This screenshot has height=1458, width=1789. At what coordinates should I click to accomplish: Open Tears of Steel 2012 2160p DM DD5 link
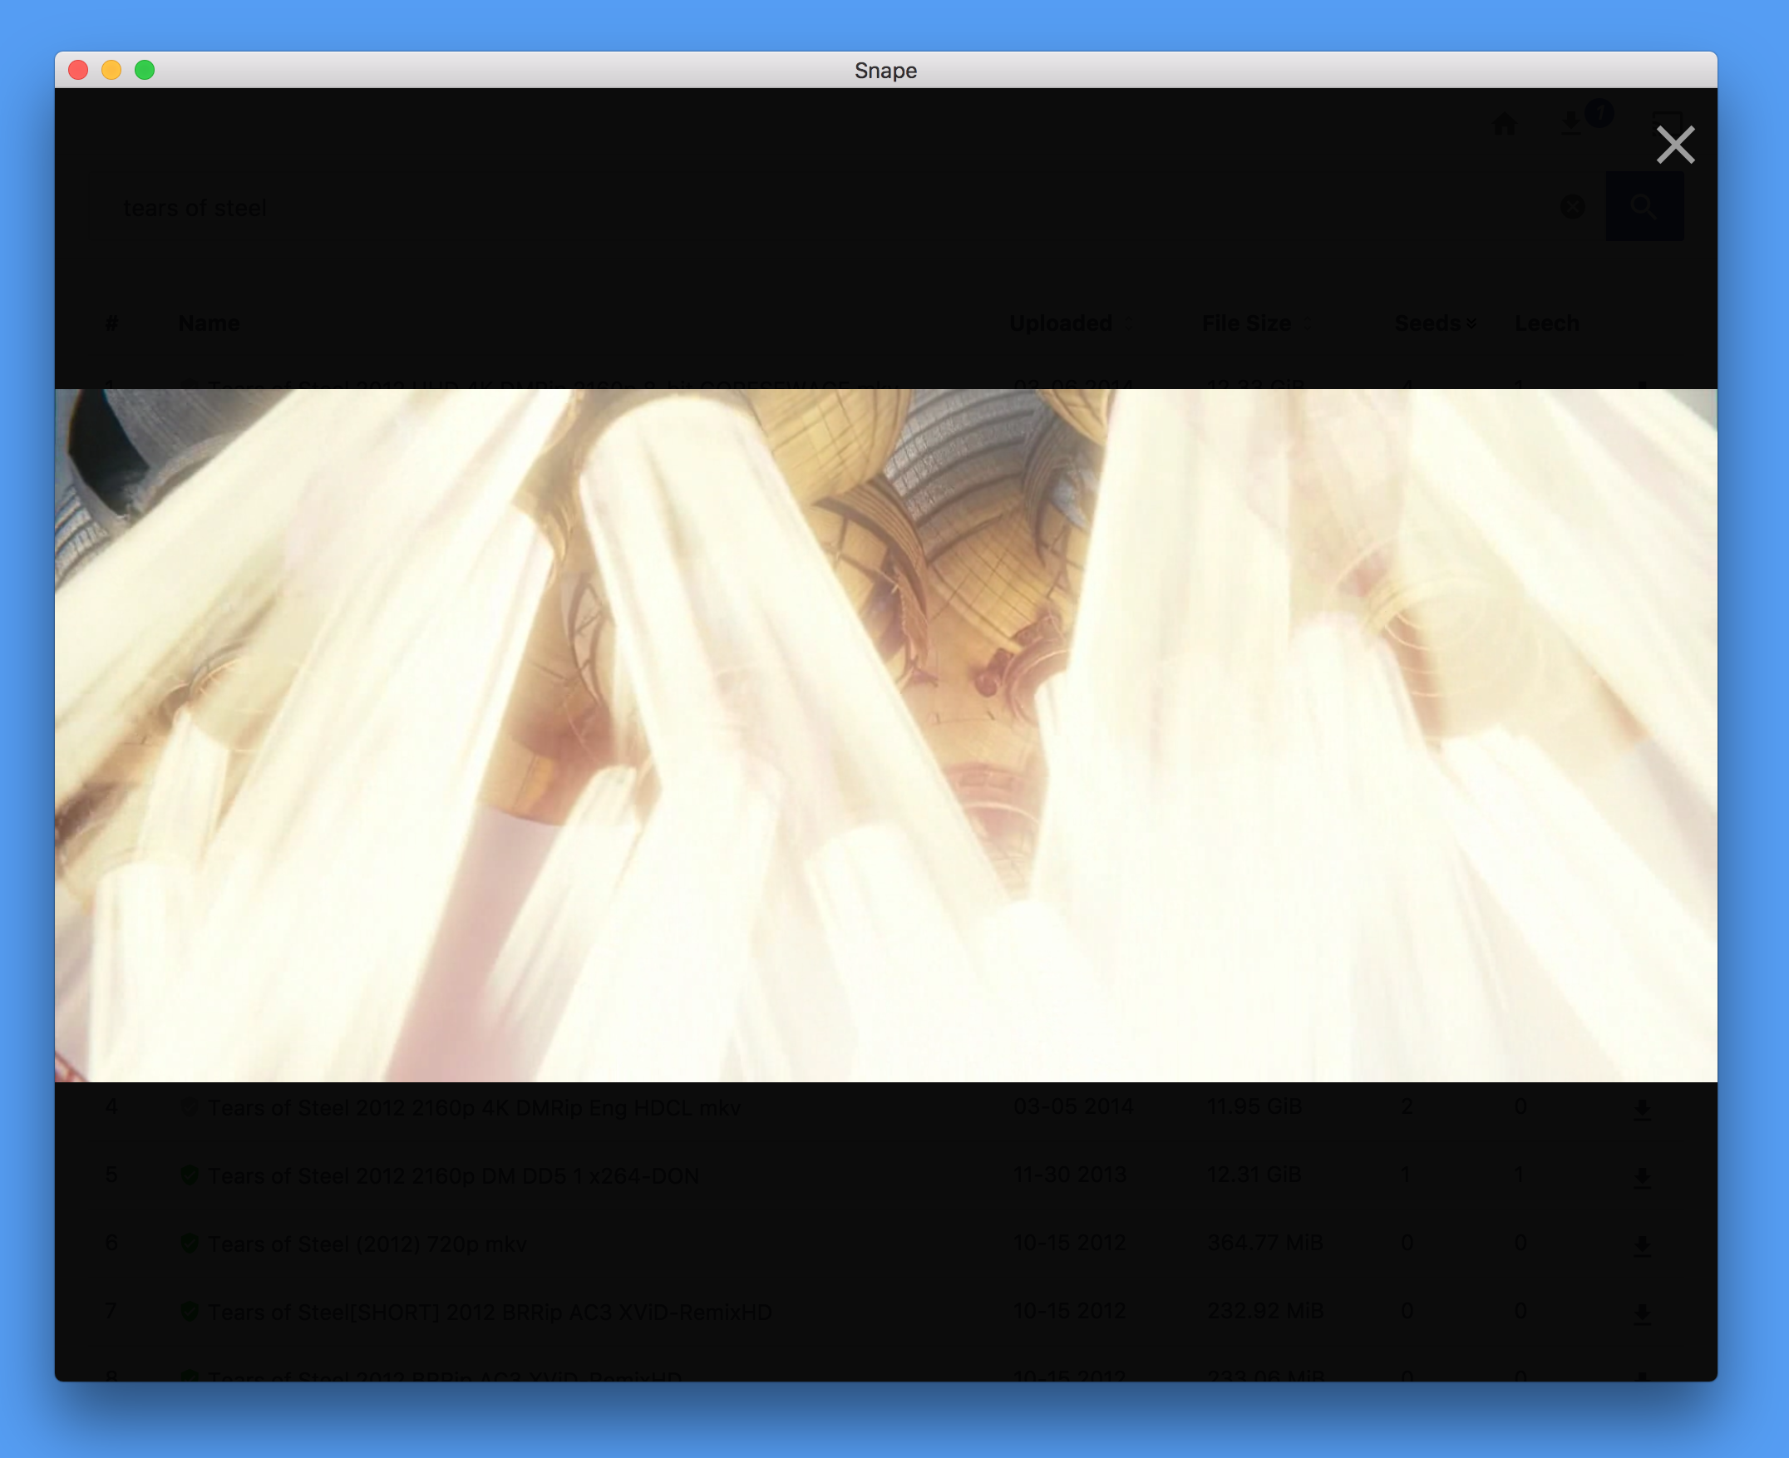pos(454,1176)
